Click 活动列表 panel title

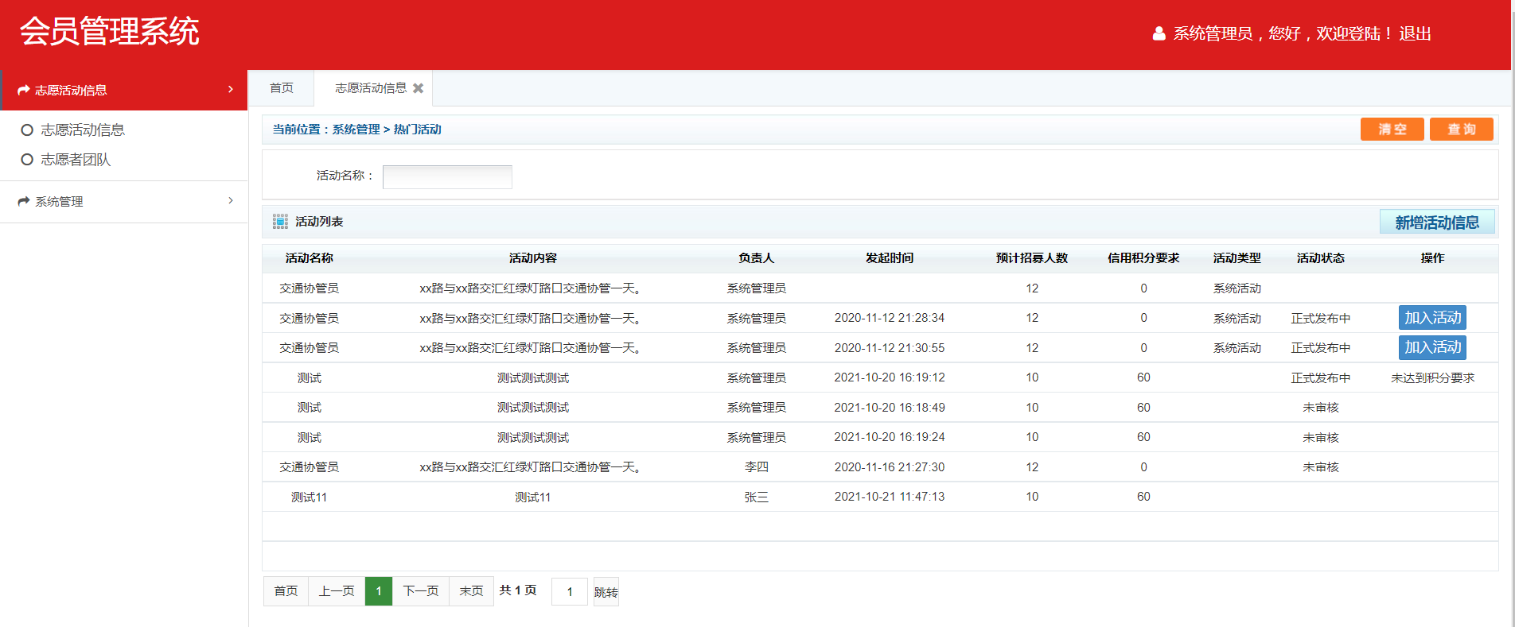tap(319, 222)
